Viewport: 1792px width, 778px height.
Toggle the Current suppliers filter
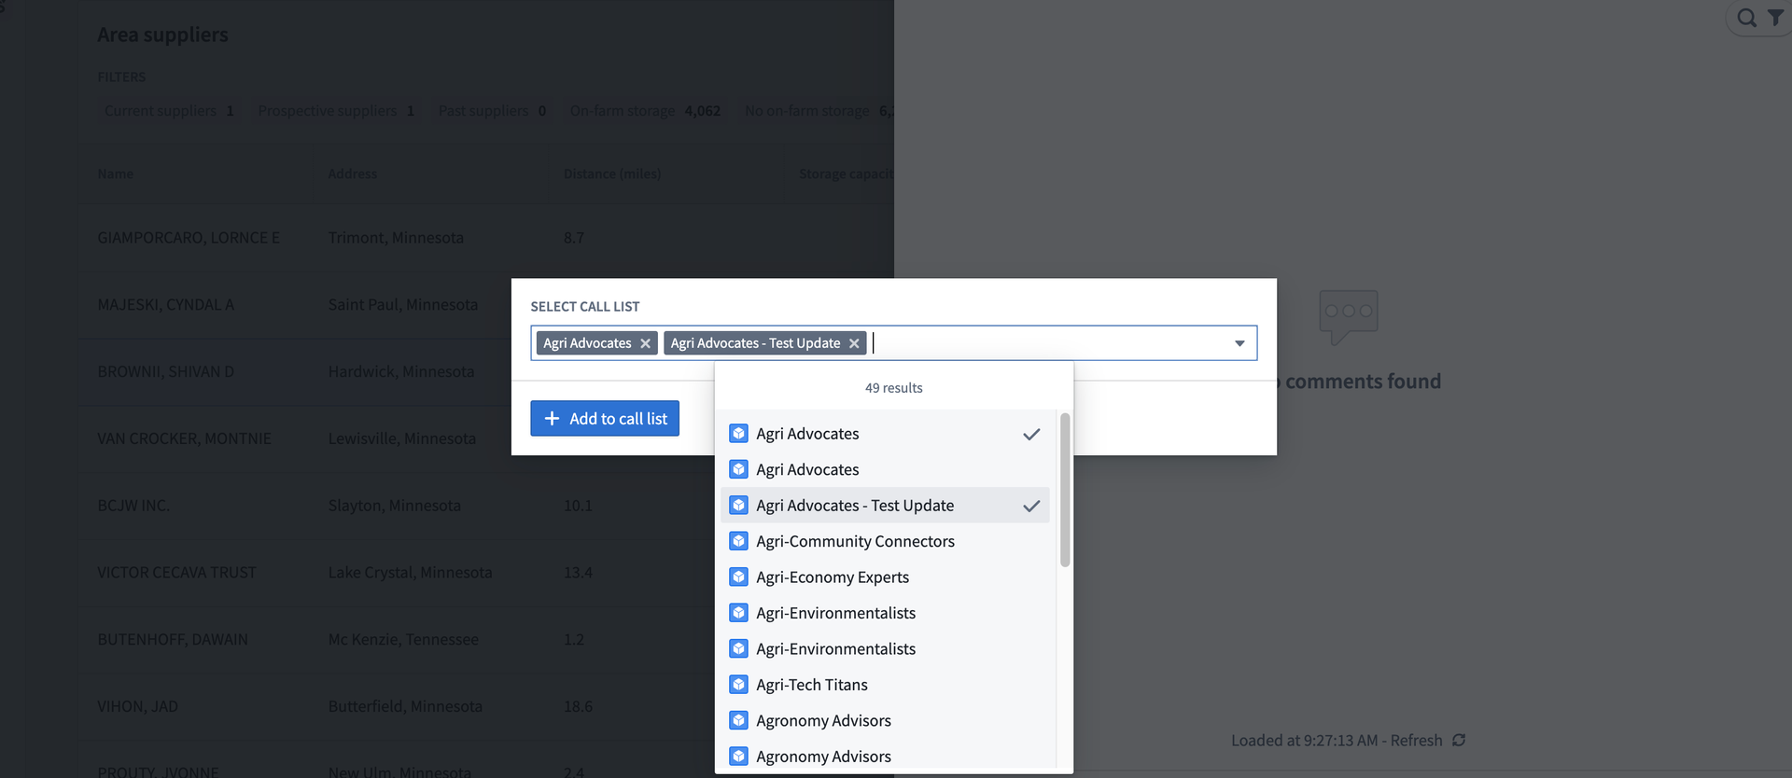click(169, 111)
